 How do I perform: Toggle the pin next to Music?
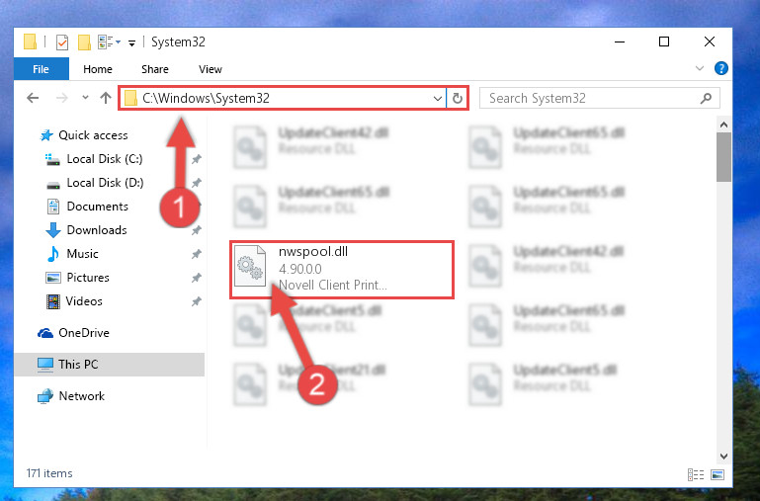[196, 254]
